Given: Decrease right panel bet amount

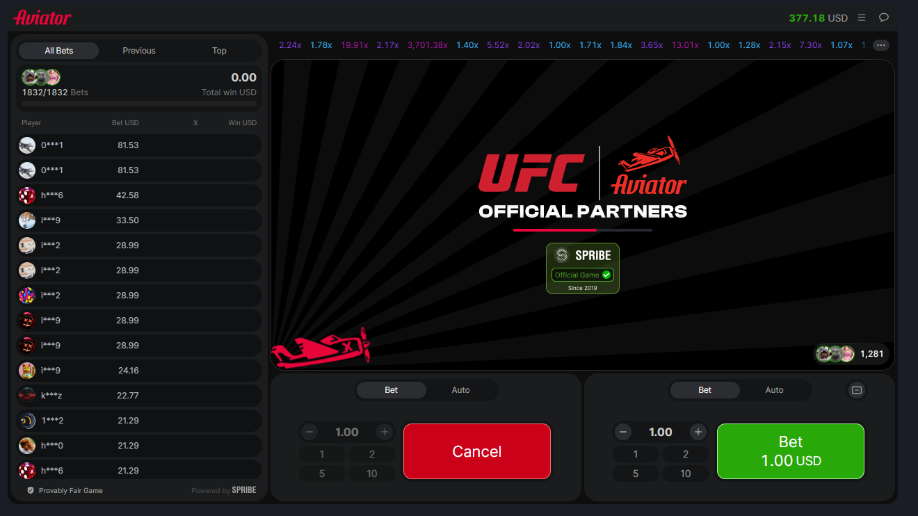Looking at the screenshot, I should tap(623, 432).
